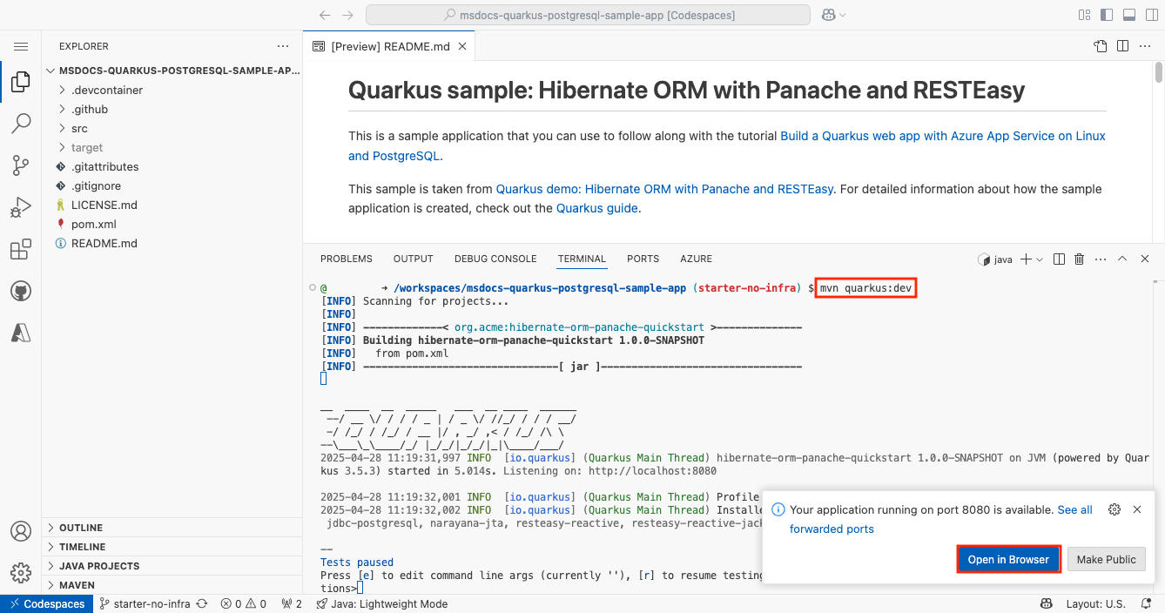Click Kill Terminal trash icon
The height and width of the screenshot is (613, 1165).
click(x=1080, y=259)
